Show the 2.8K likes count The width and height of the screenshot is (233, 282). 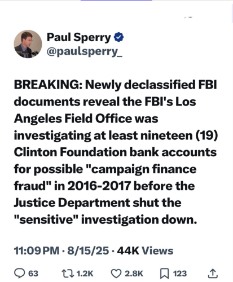[x=134, y=274]
